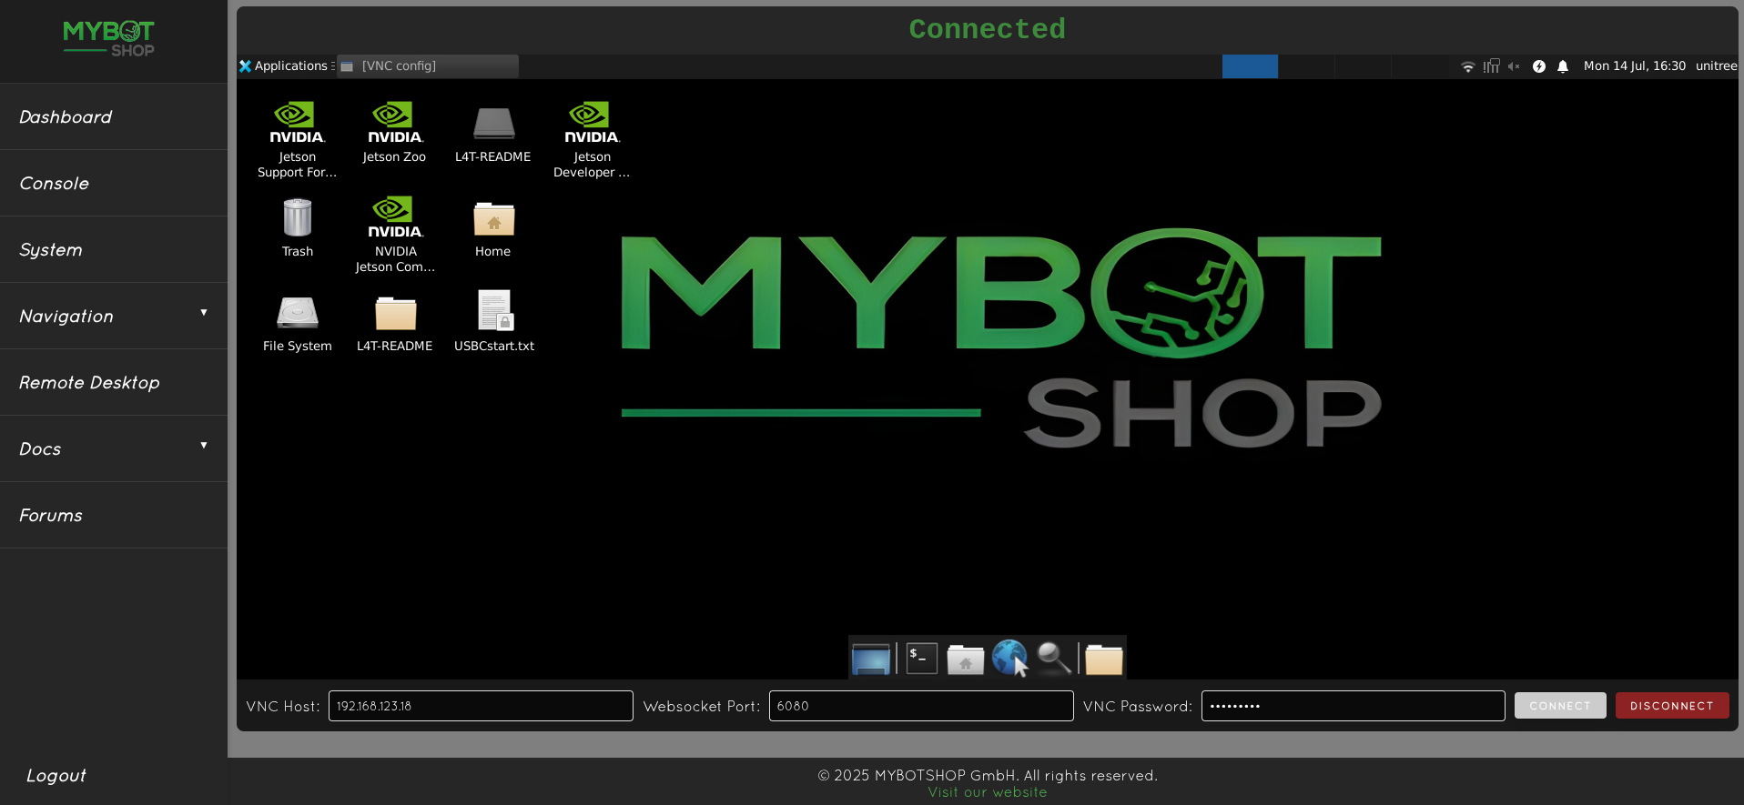
Task: Open Jetson Support Forums desktop icon
Action: coord(297,139)
